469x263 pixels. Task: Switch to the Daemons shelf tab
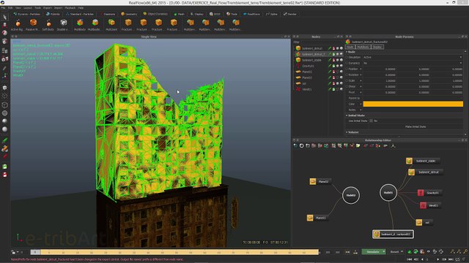(x=108, y=14)
